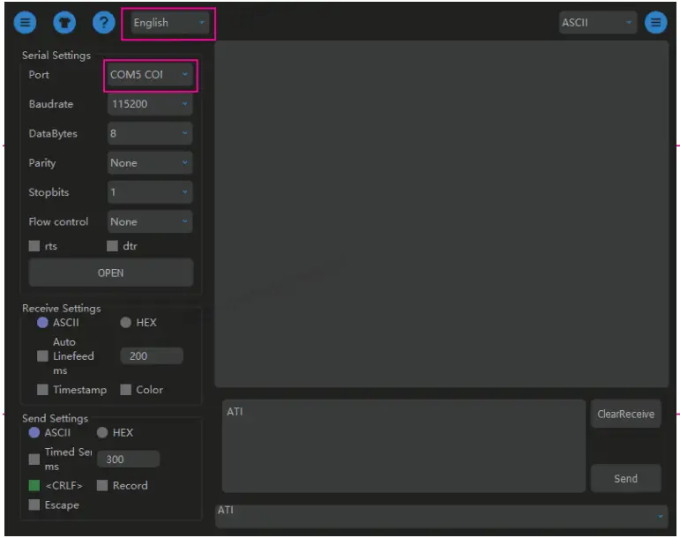This screenshot has height=538, width=680.
Task: Open the Baudrate 115200 dropdown
Action: pos(150,104)
